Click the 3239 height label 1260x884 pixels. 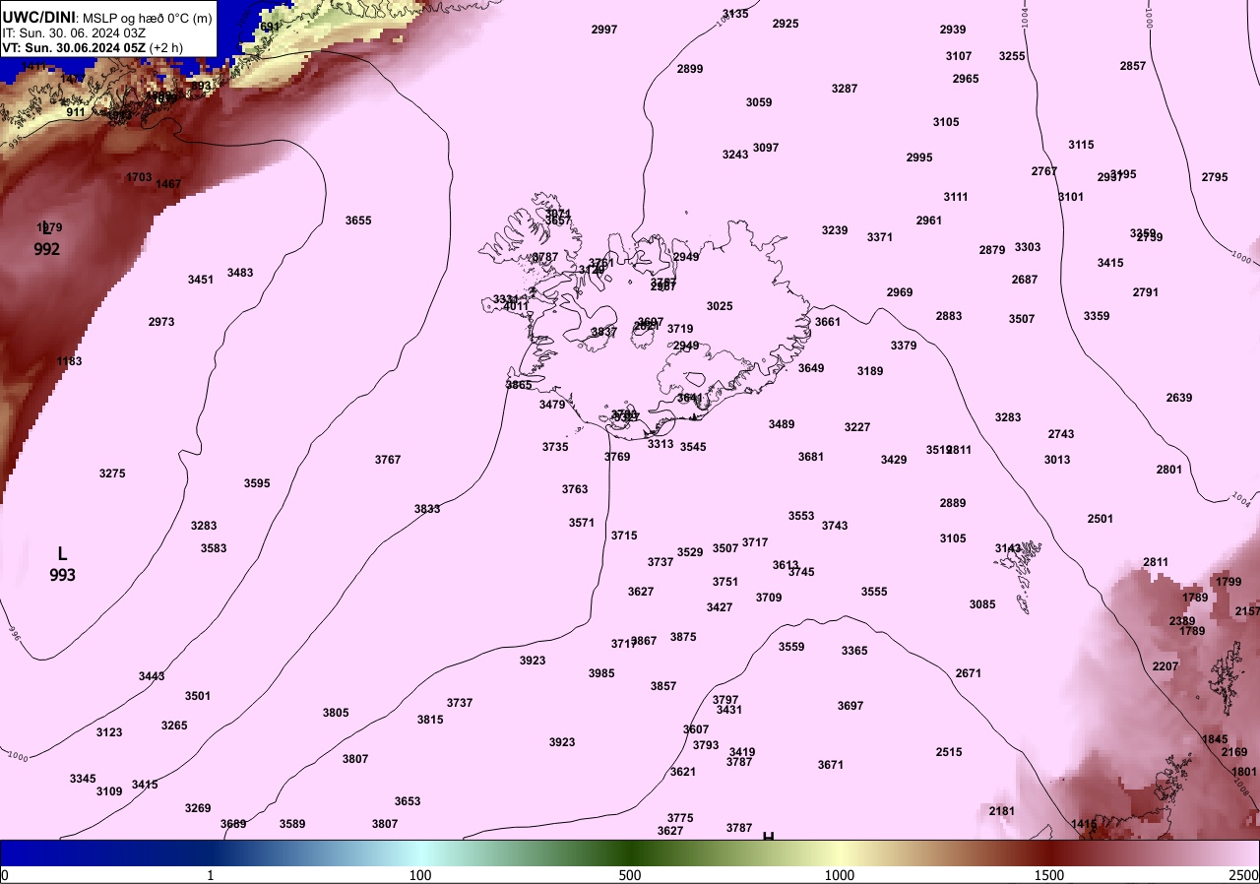835,230
